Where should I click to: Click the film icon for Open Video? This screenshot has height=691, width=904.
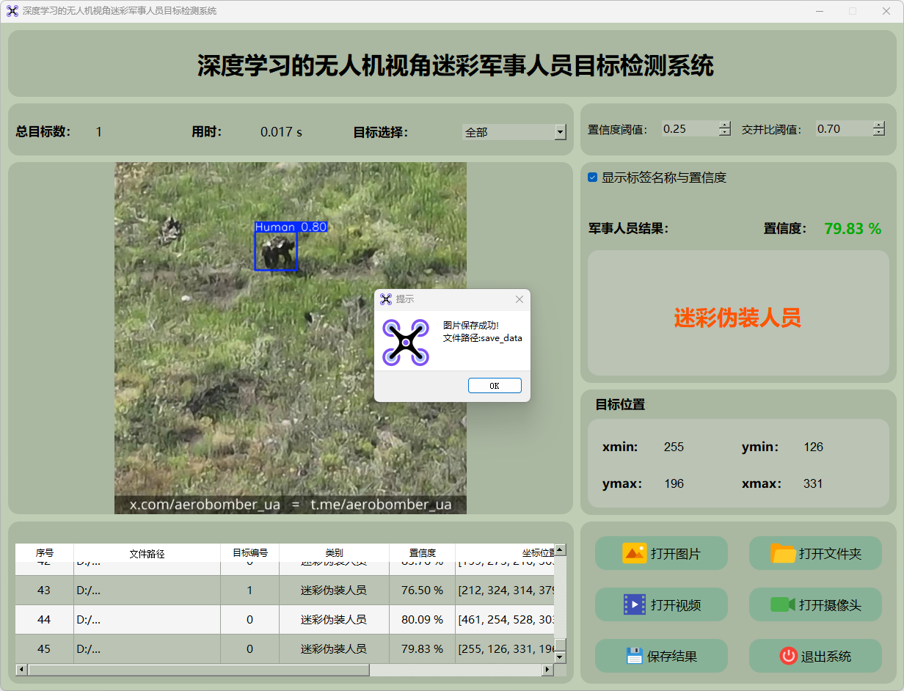pos(634,604)
